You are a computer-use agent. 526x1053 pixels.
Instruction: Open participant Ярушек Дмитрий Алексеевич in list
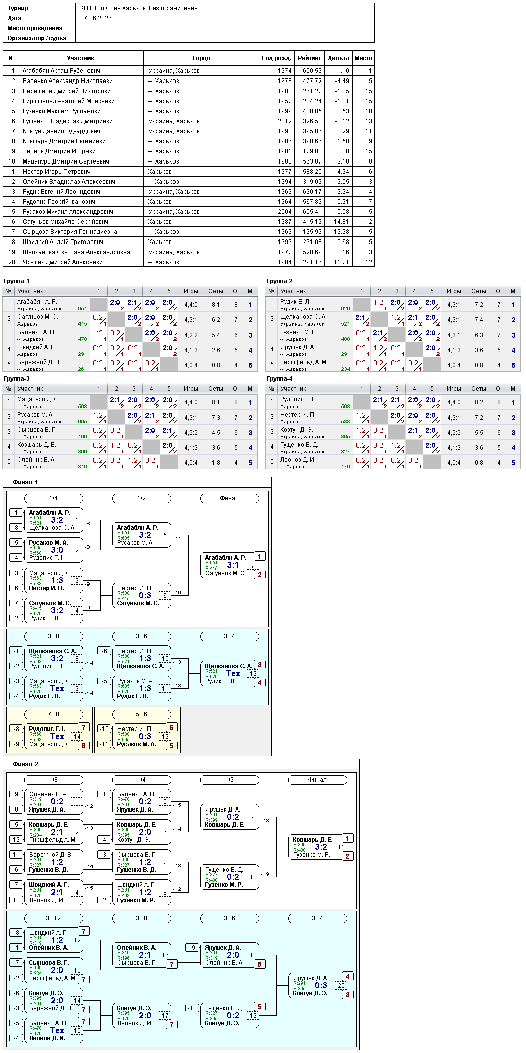pyautogui.click(x=64, y=262)
